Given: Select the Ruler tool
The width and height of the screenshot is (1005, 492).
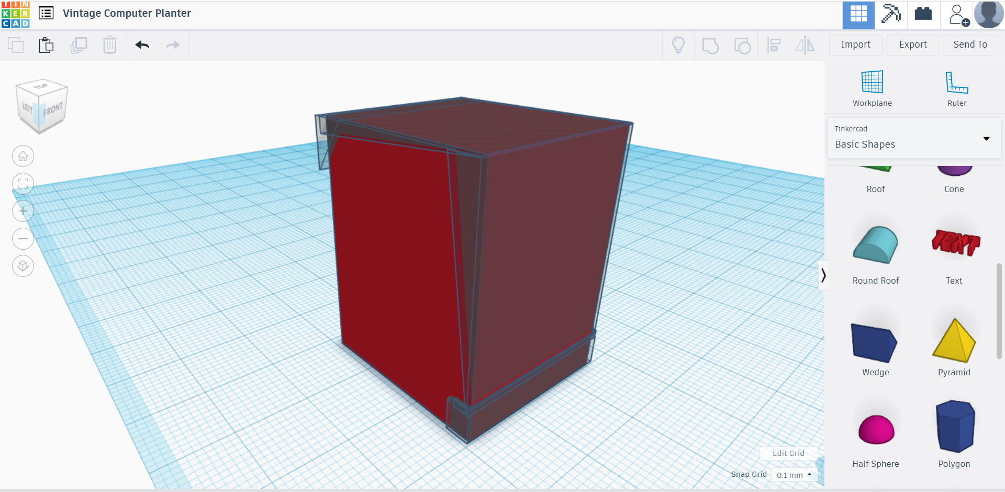Looking at the screenshot, I should (957, 88).
